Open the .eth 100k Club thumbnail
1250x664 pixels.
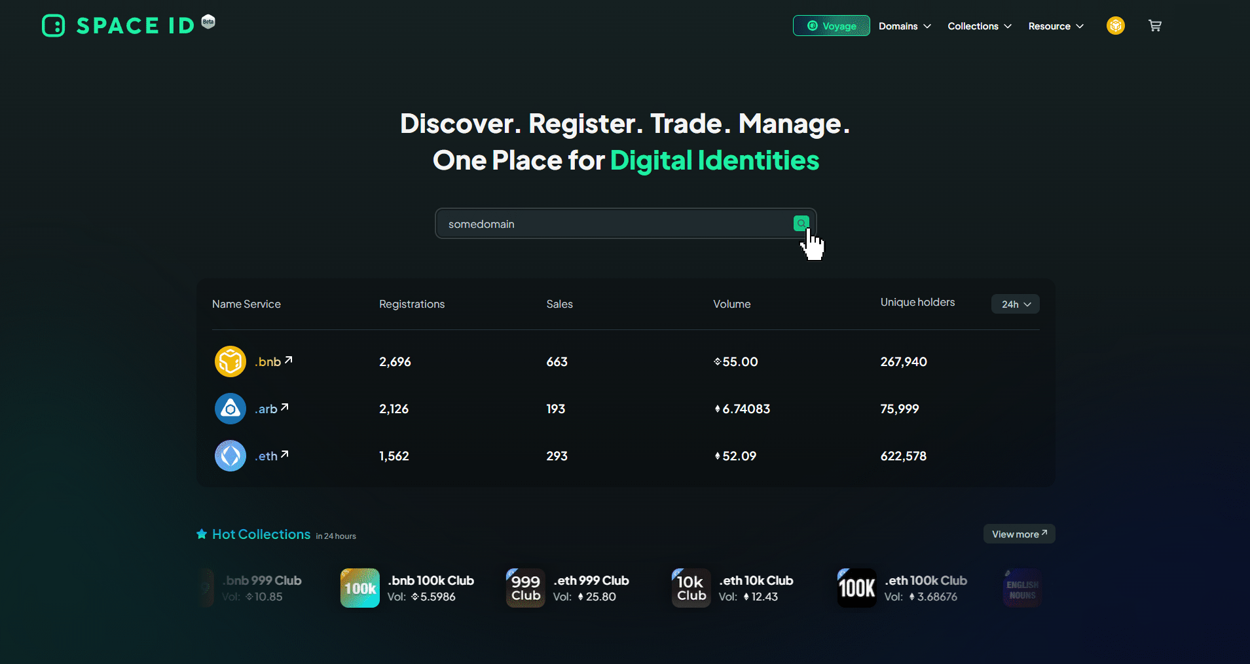[857, 588]
